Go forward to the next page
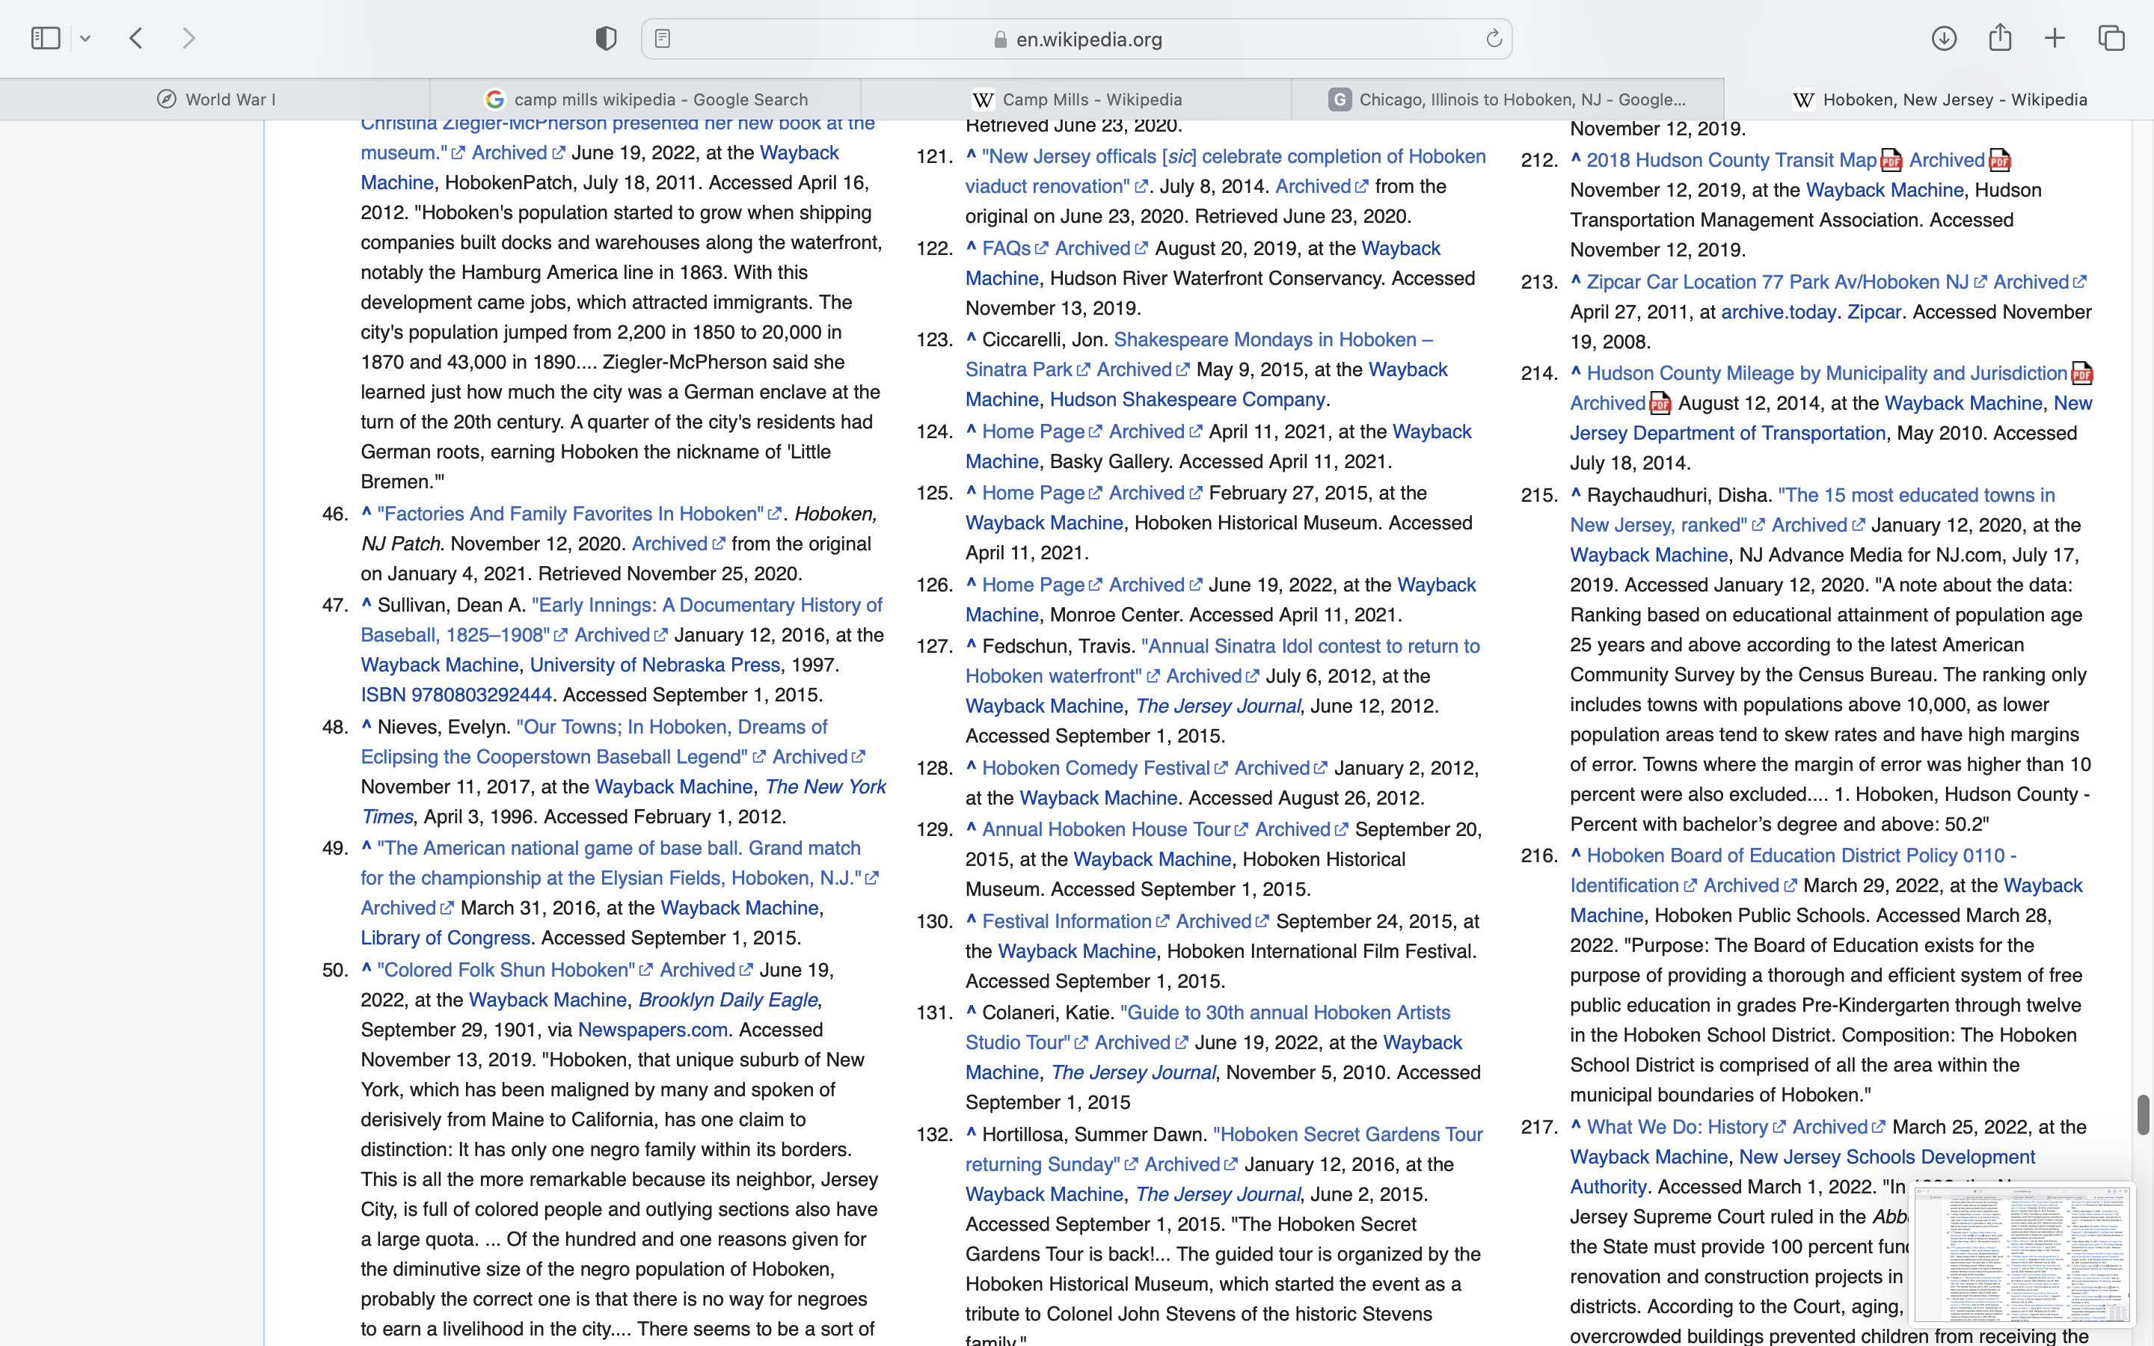Viewport: 2154px width, 1346px height. click(188, 38)
